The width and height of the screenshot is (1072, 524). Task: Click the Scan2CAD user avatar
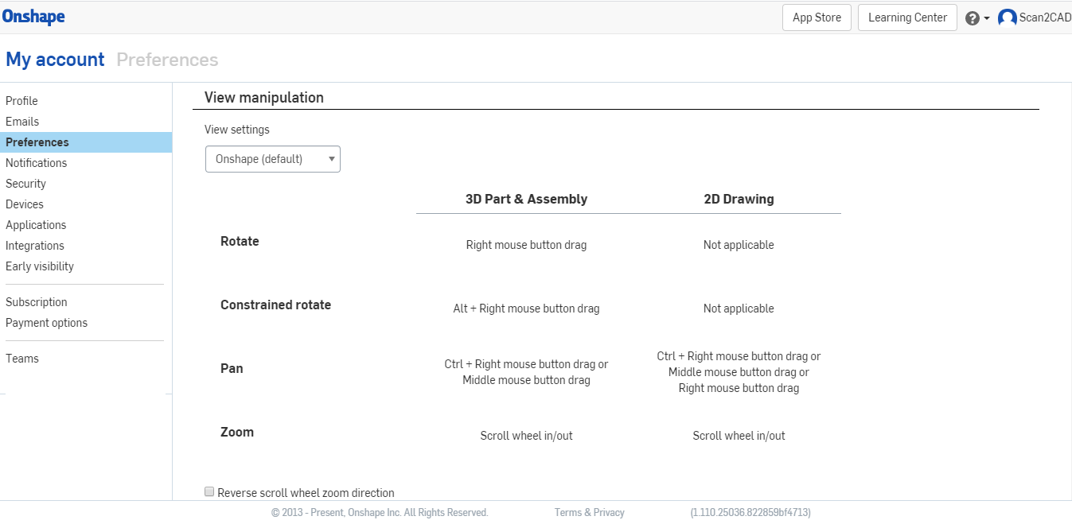[x=1008, y=17]
